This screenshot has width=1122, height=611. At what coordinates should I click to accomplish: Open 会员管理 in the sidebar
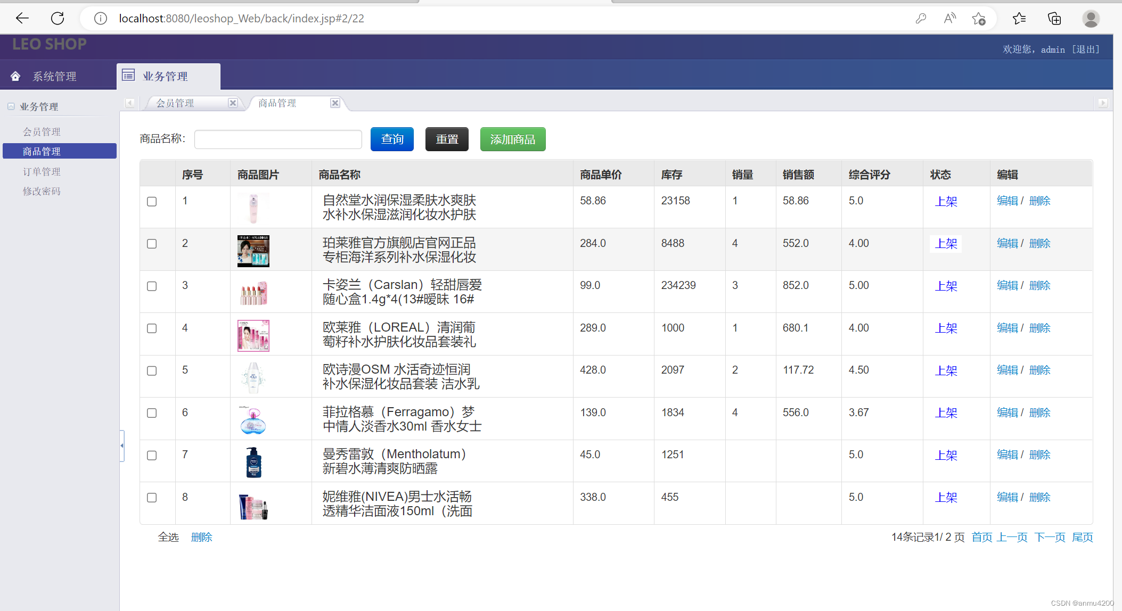(42, 131)
